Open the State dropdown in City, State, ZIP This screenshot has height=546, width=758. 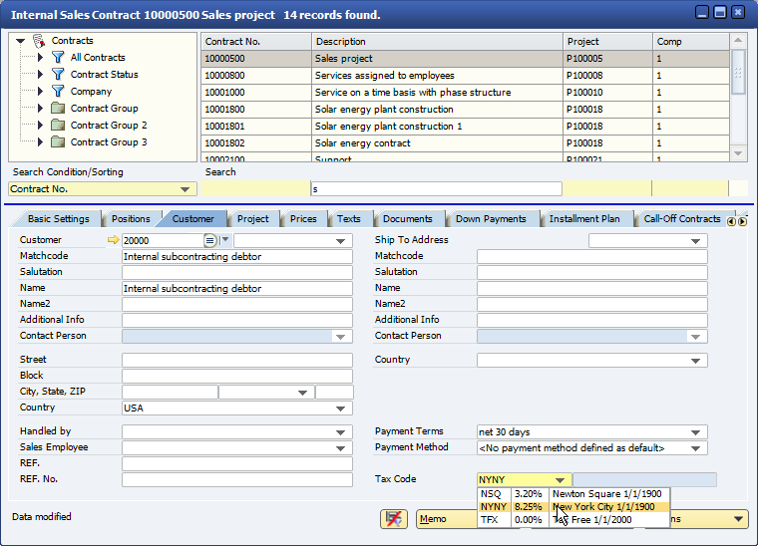point(302,393)
